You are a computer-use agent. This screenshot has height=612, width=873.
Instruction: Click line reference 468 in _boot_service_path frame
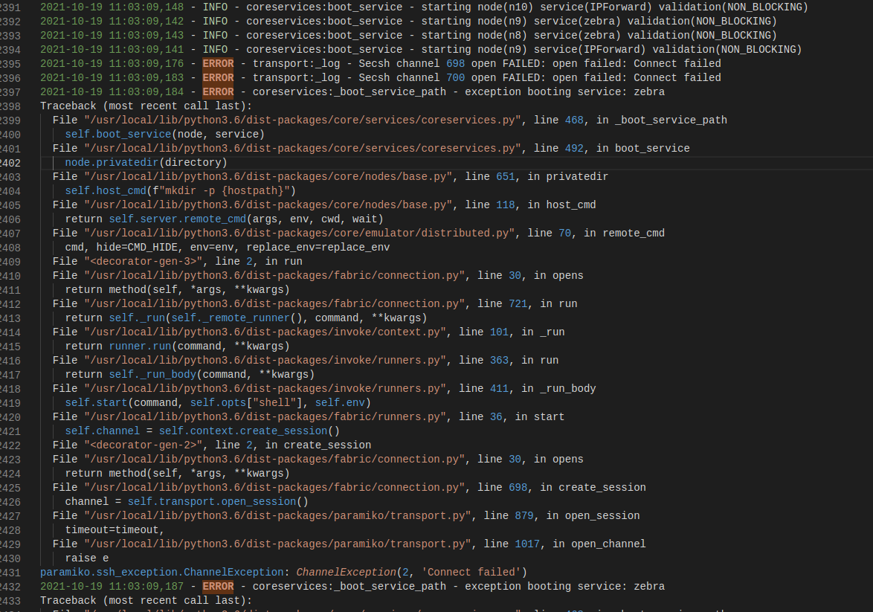click(x=573, y=120)
